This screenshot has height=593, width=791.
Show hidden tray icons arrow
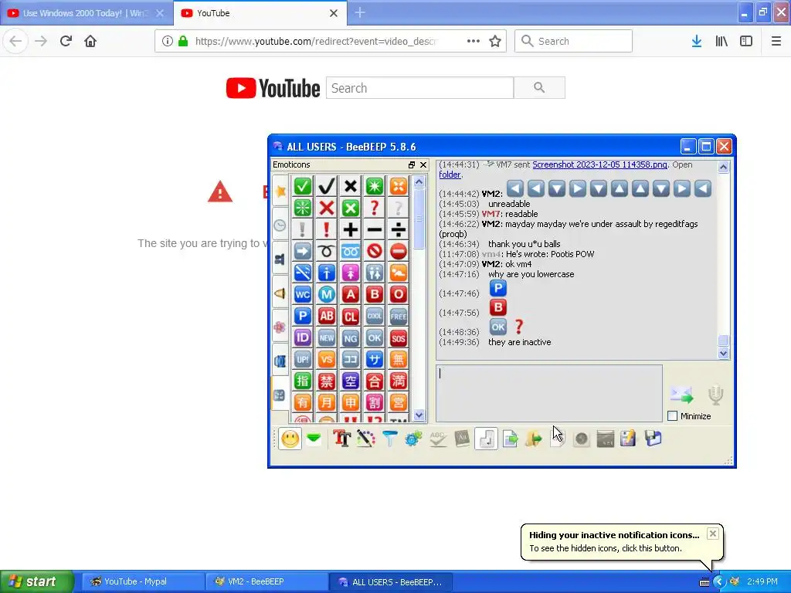719,581
